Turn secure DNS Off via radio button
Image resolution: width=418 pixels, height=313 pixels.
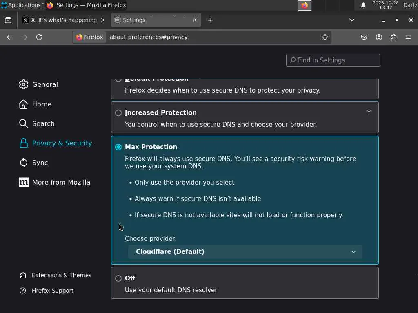[118, 278]
